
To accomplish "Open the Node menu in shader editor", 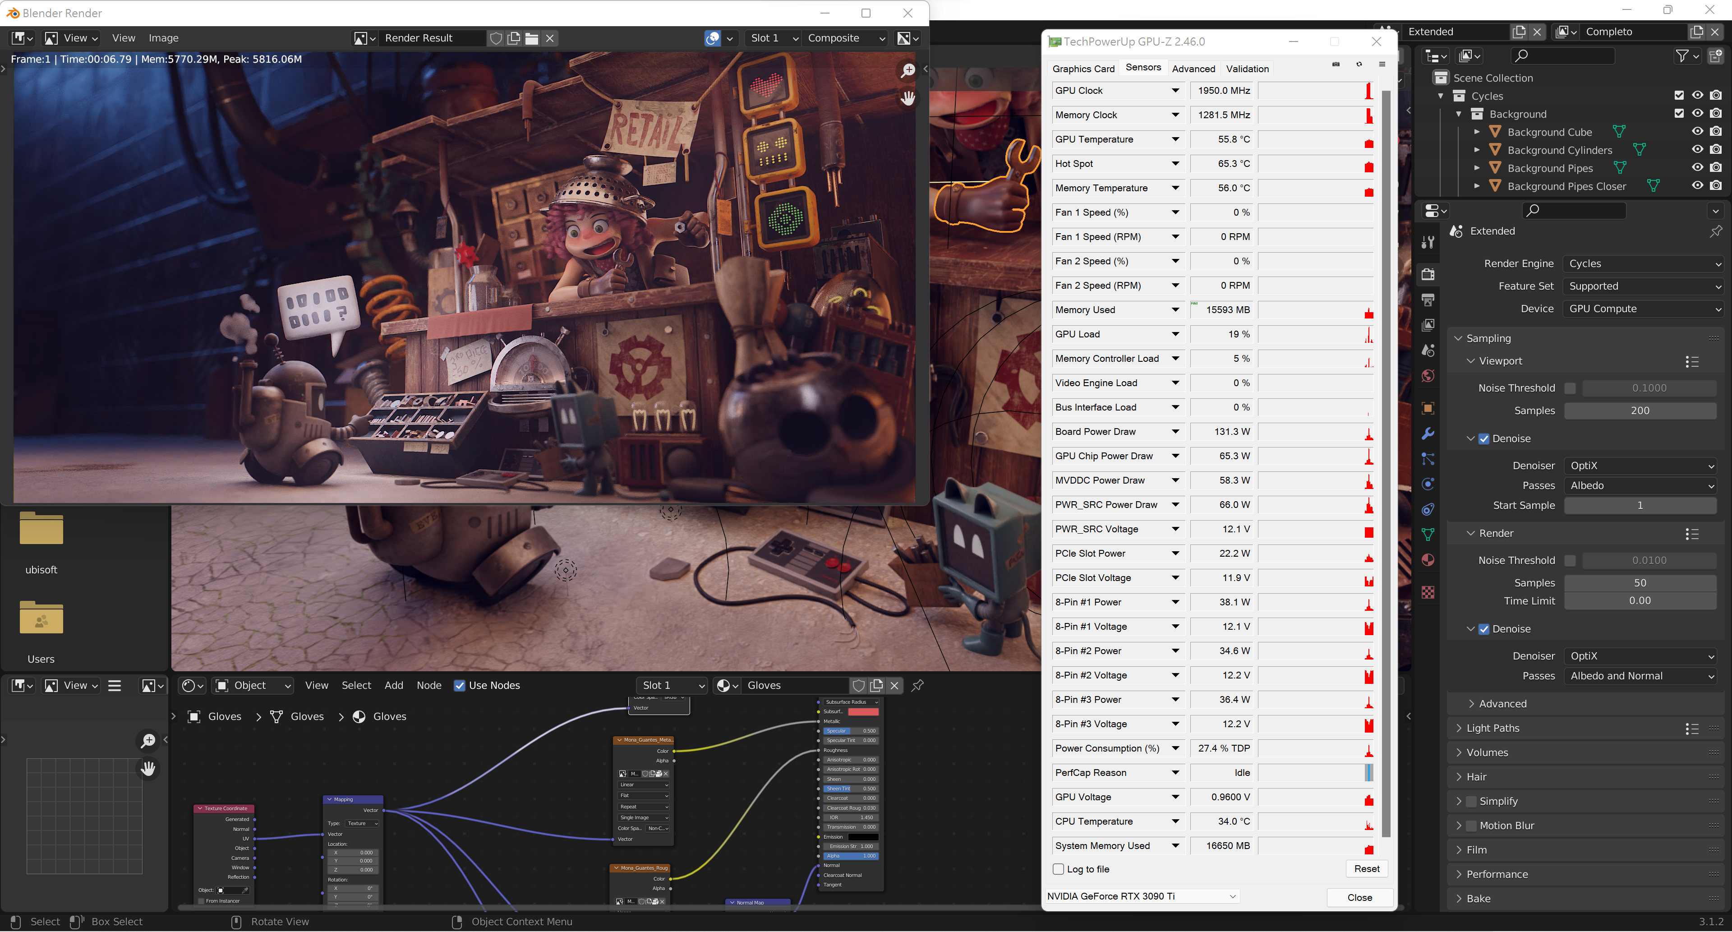I will pos(429,685).
